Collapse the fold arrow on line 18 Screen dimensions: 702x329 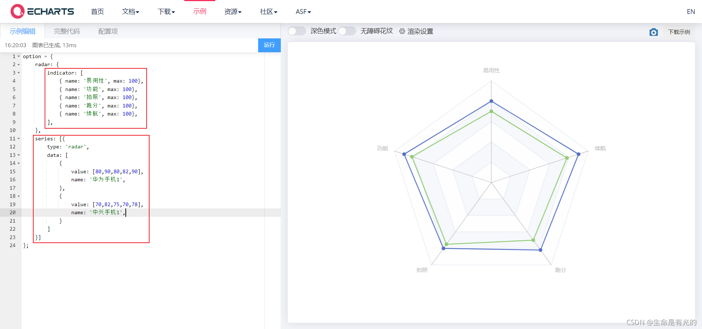(x=19, y=196)
